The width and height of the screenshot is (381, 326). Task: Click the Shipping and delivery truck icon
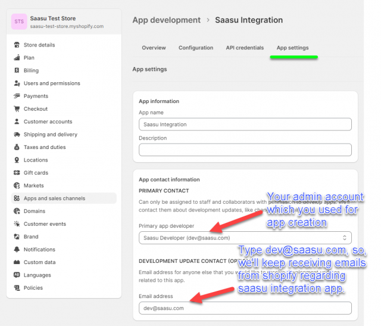point(17,135)
